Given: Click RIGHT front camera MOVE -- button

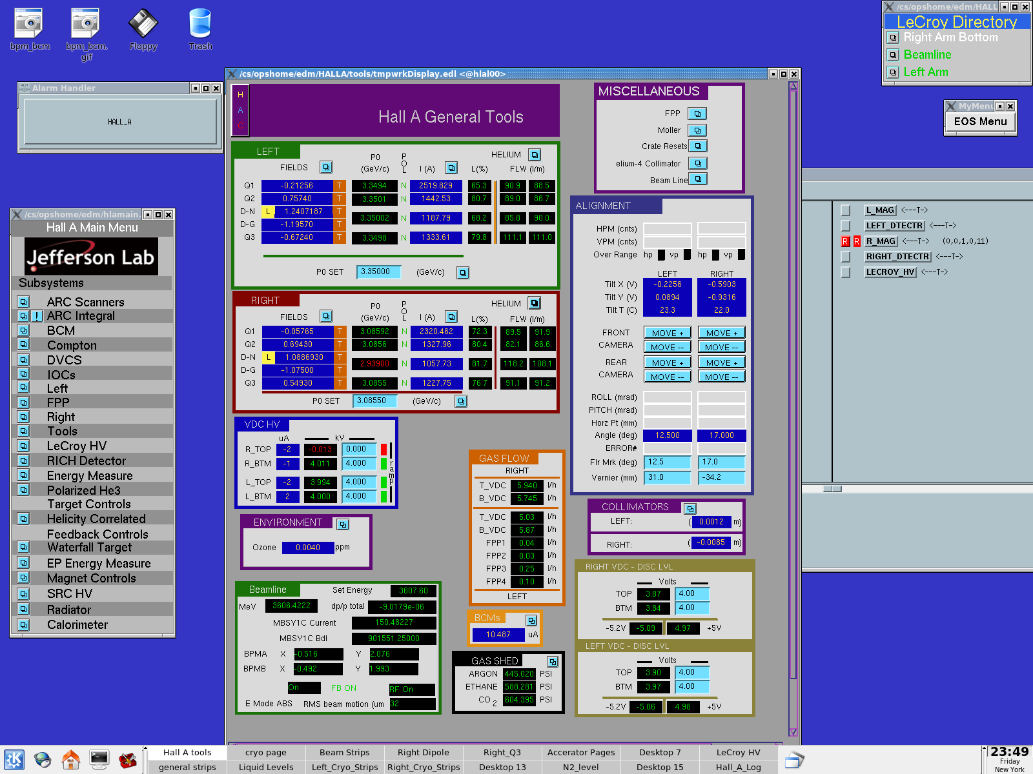Looking at the screenshot, I should [x=722, y=347].
